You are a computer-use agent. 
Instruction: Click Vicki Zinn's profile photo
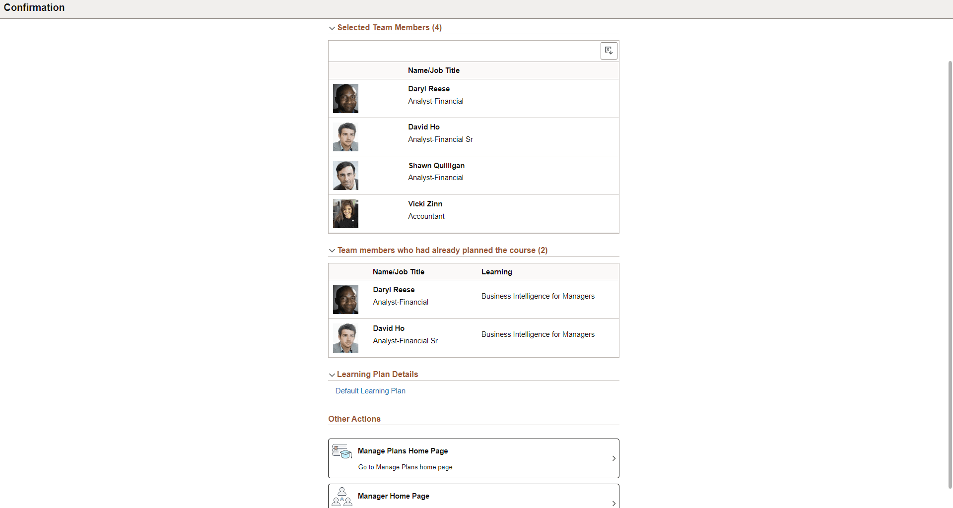tap(345, 213)
